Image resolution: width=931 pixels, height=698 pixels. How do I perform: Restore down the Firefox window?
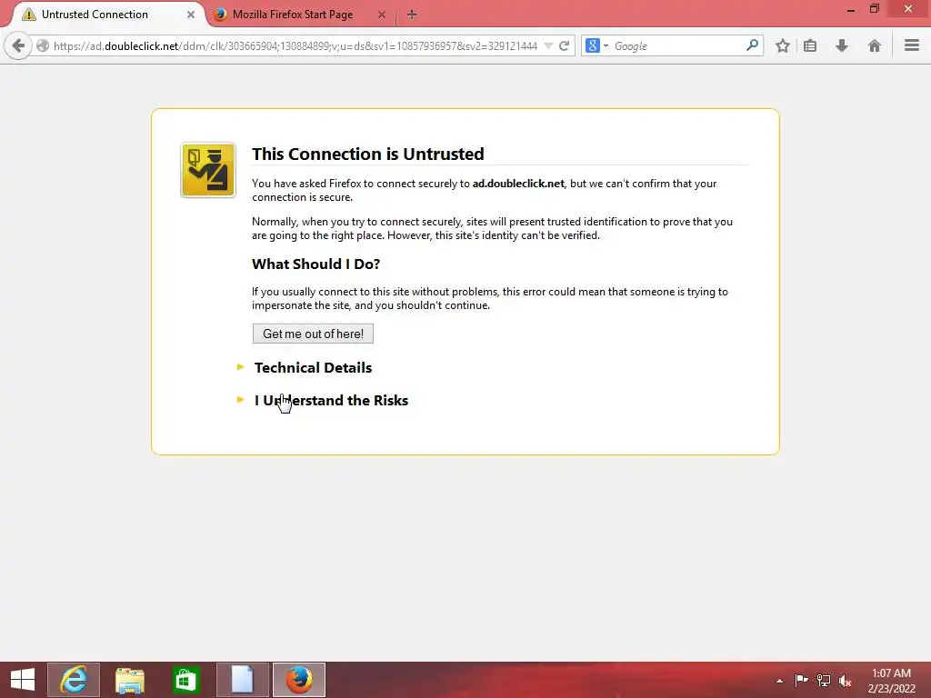pyautogui.click(x=875, y=9)
